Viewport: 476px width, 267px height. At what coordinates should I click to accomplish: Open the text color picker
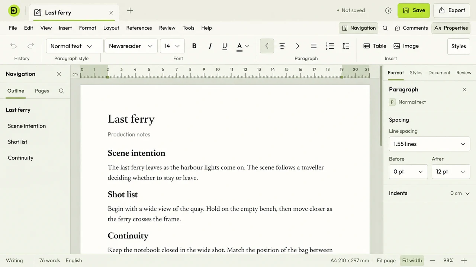coord(243,46)
